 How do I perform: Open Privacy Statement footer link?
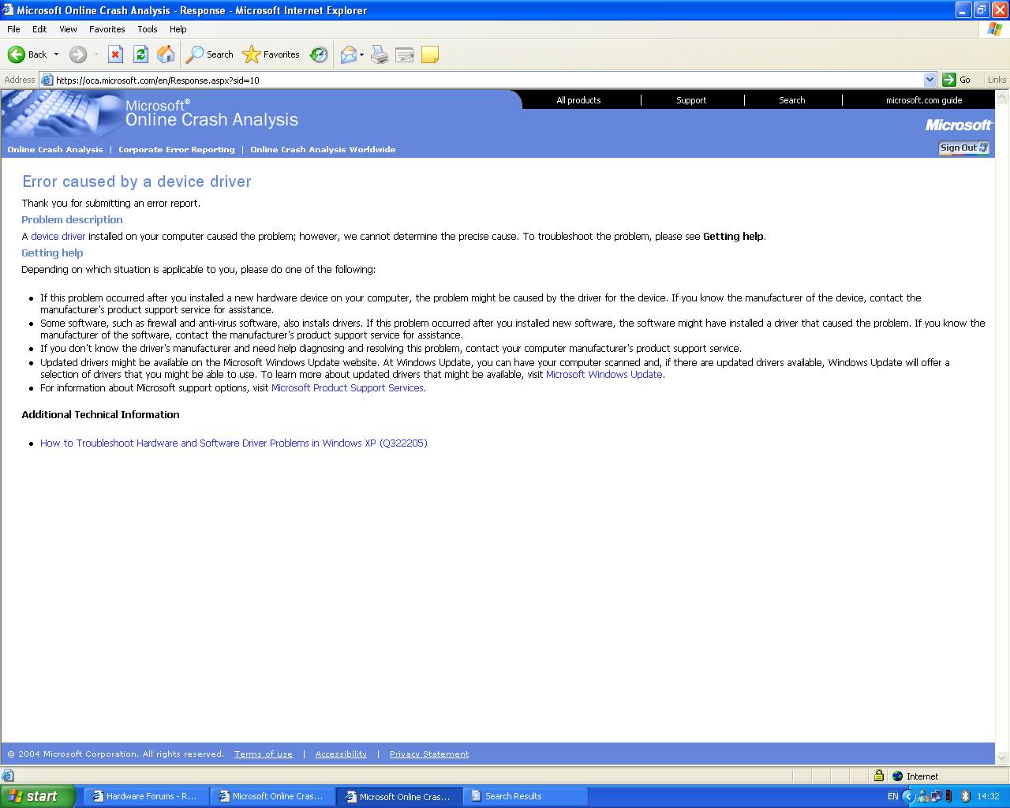tap(429, 754)
